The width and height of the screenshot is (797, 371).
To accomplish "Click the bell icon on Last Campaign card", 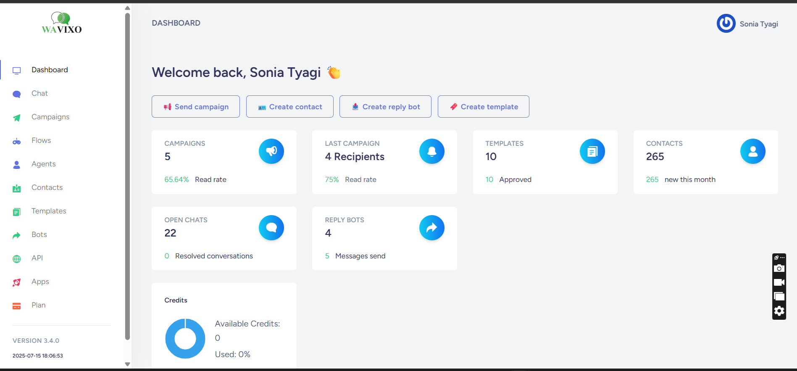I will coord(432,151).
